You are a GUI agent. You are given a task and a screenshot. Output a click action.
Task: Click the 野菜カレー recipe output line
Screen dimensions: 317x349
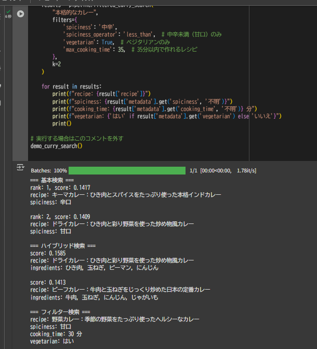[x=114, y=319]
